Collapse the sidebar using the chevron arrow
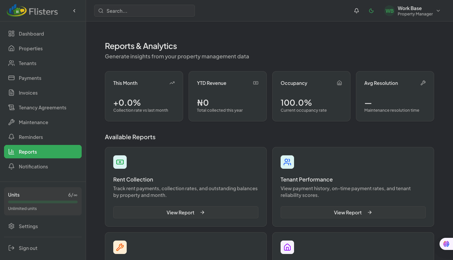 [x=74, y=11]
